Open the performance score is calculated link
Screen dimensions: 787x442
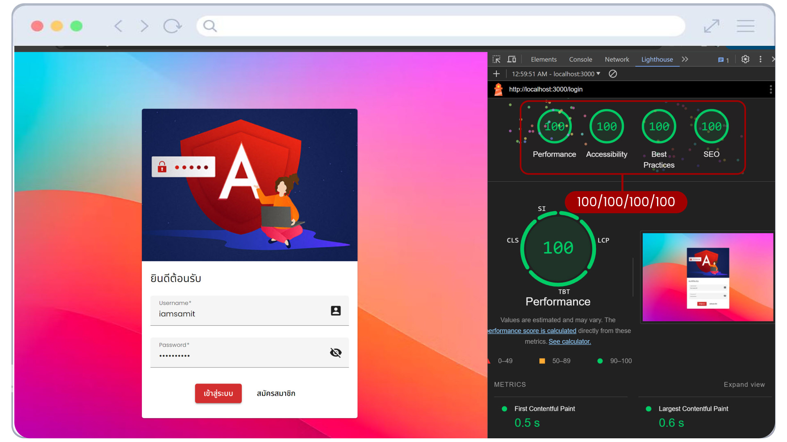[532, 331]
